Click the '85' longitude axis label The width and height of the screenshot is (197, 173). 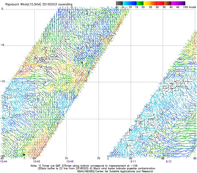pos(163,158)
